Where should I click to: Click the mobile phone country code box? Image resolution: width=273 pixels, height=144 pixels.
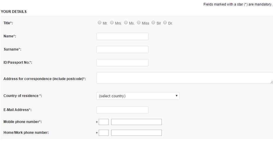pyautogui.click(x=104, y=122)
